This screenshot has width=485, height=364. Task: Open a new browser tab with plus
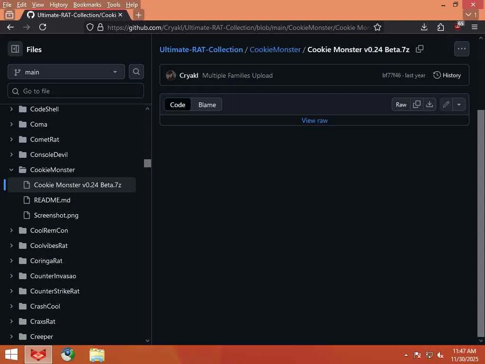coord(139,15)
